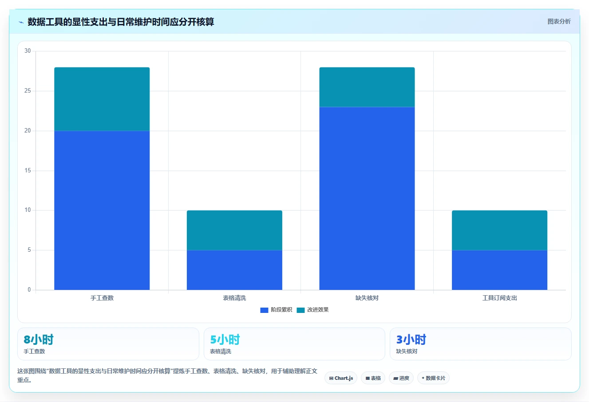Select the 表格 tag
This screenshot has height=402, width=589.
coord(373,378)
